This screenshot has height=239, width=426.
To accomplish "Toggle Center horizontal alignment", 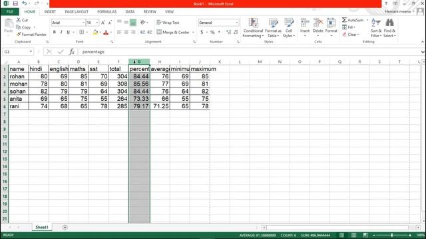I will tap(126, 33).
